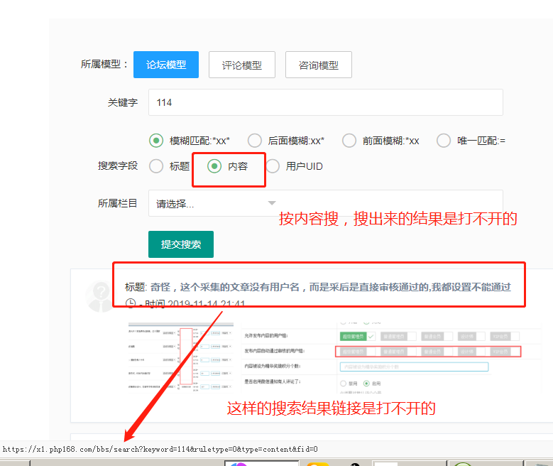
Task: Choose 用户UID as the search field
Action: (273, 166)
